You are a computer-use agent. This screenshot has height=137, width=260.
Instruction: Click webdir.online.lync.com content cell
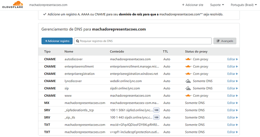pos(126,81)
